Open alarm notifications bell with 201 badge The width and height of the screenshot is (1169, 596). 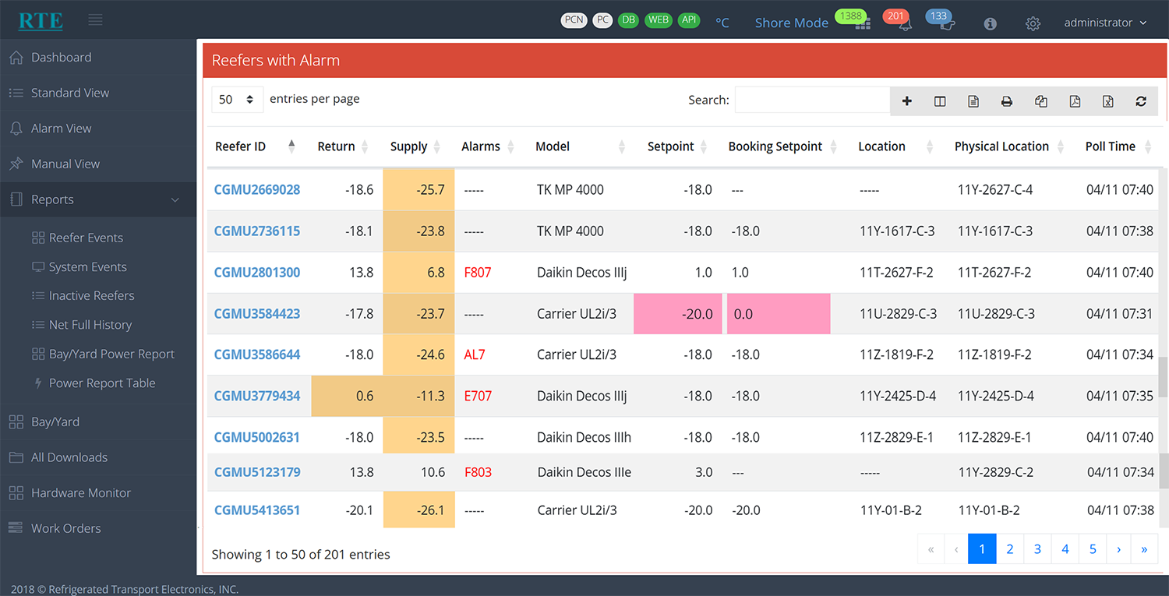904,24
